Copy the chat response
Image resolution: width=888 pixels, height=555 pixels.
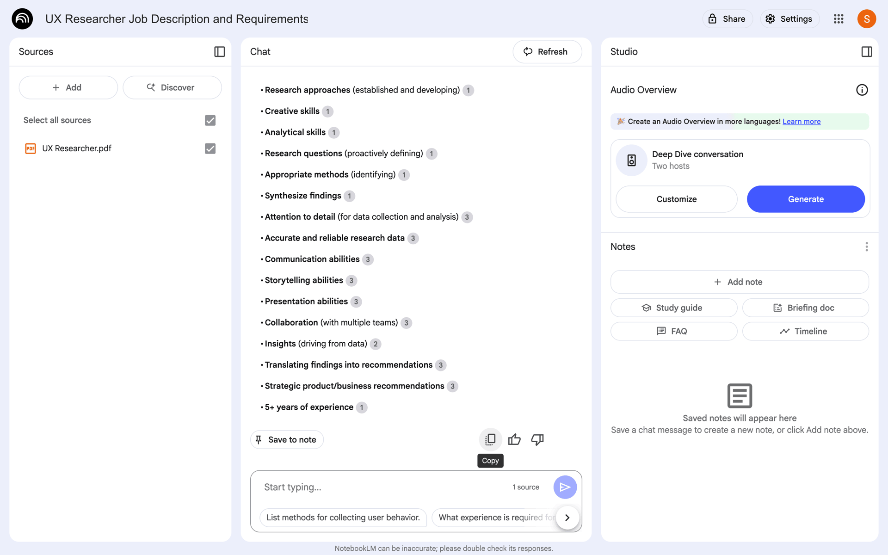click(x=490, y=439)
